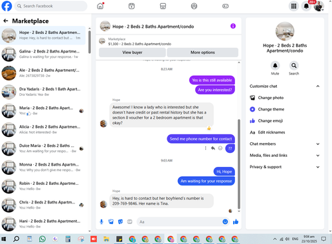Click the chat messages vertical scrollbar
This screenshot has height=244, width=332.
(239, 164)
